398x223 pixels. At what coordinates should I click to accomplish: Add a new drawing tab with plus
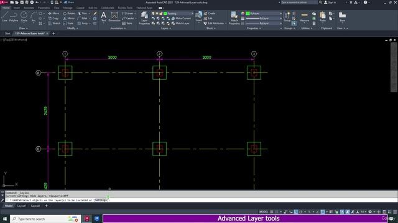tap(53, 33)
